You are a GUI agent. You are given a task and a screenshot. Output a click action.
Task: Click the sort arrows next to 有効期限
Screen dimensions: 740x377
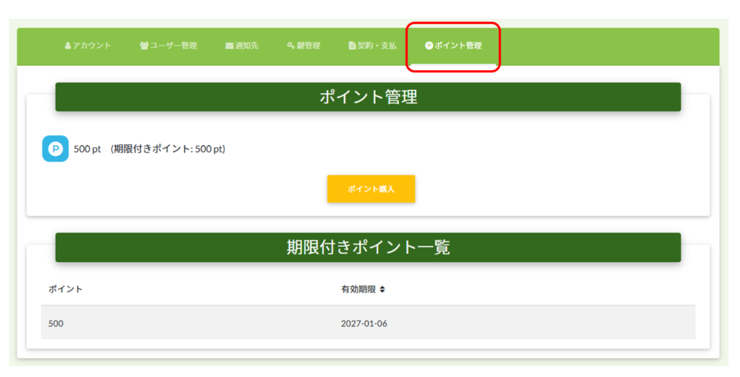point(382,289)
